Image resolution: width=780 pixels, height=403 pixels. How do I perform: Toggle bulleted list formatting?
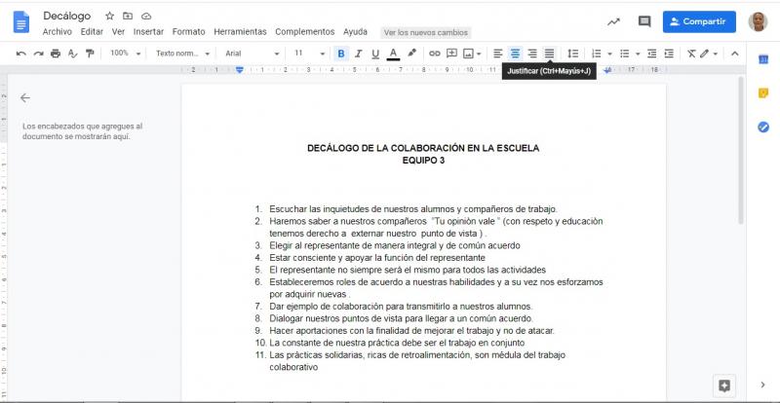pos(624,54)
